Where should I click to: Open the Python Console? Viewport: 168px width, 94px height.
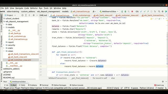click(76, 85)
